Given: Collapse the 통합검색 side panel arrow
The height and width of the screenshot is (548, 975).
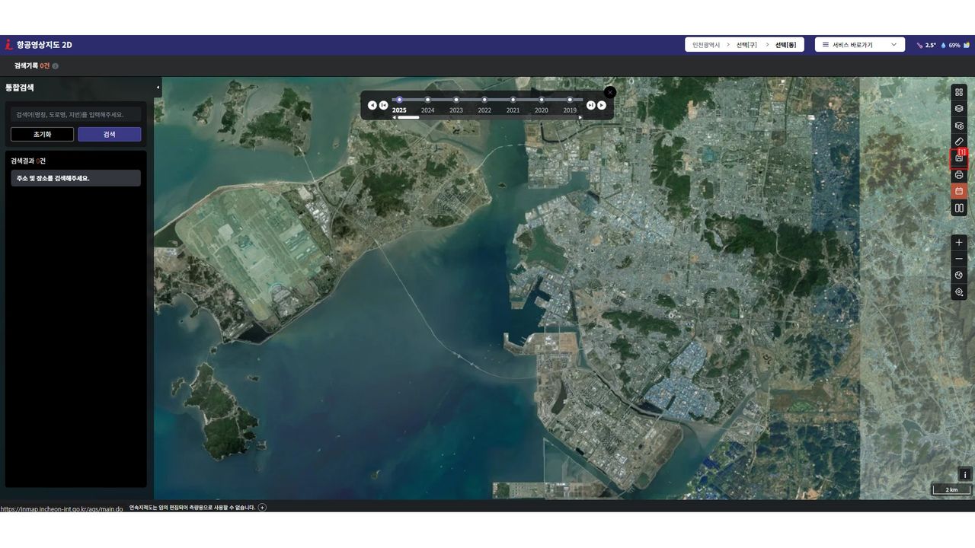Looking at the screenshot, I should click(x=158, y=87).
